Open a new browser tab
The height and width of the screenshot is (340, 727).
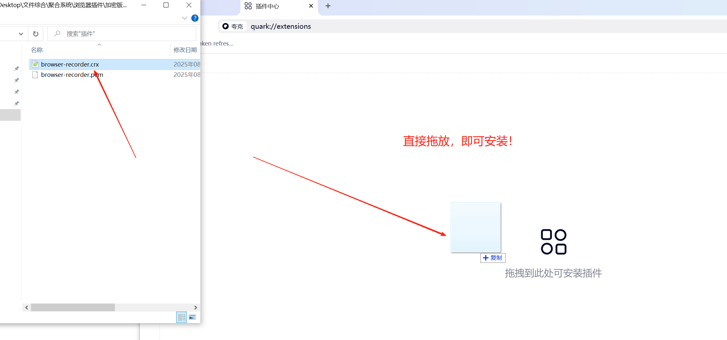pyautogui.click(x=328, y=6)
